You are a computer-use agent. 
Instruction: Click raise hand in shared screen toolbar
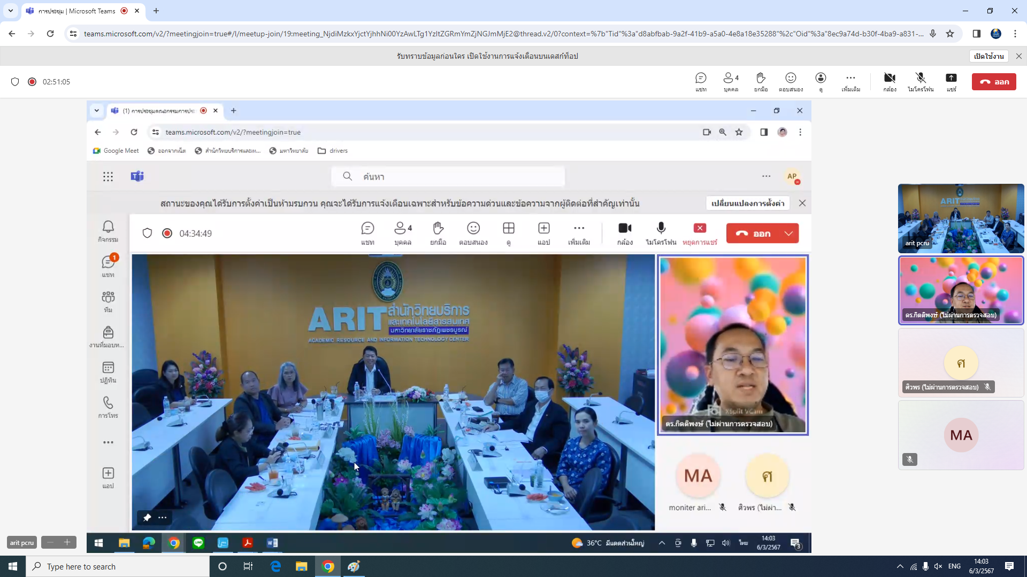pyautogui.click(x=438, y=233)
